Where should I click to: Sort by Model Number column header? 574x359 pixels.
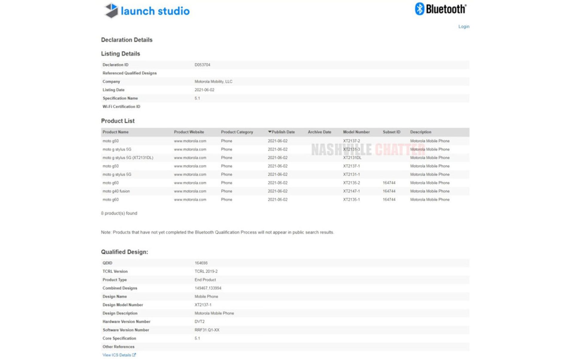[x=356, y=132]
